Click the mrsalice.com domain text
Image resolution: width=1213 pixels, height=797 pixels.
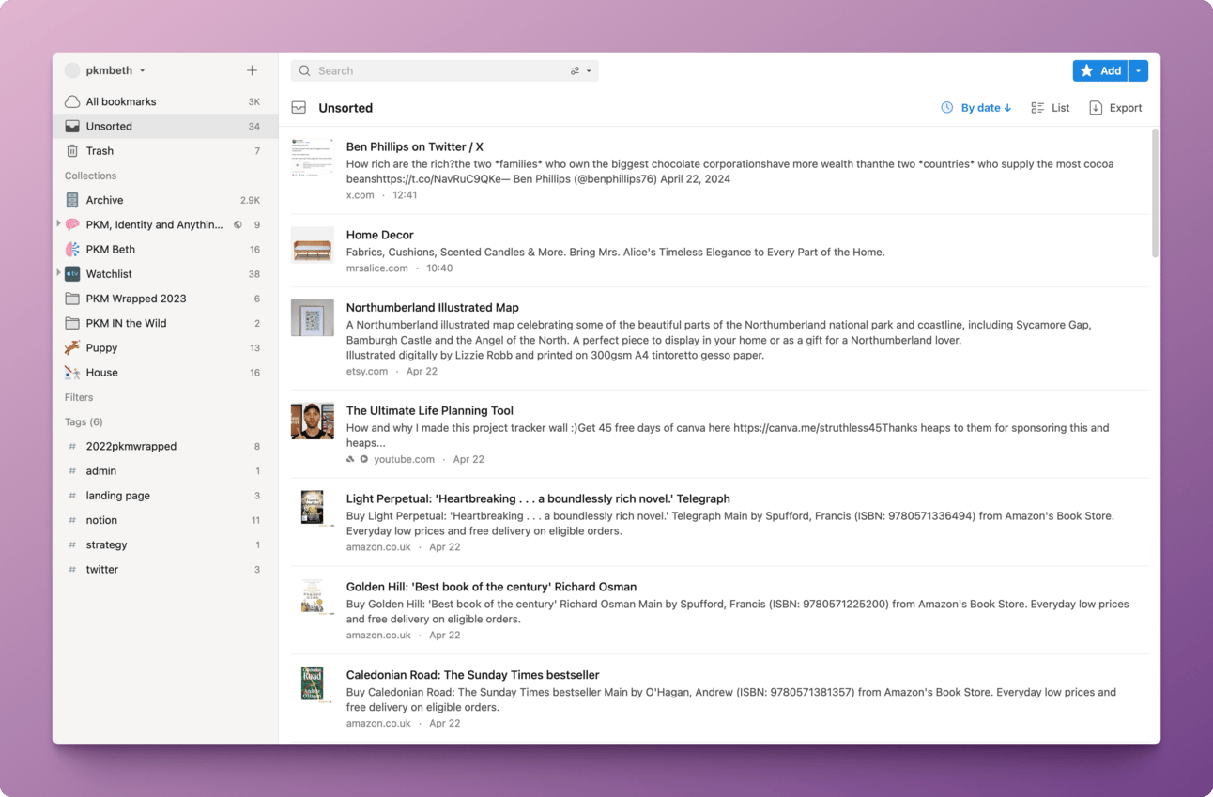click(377, 268)
